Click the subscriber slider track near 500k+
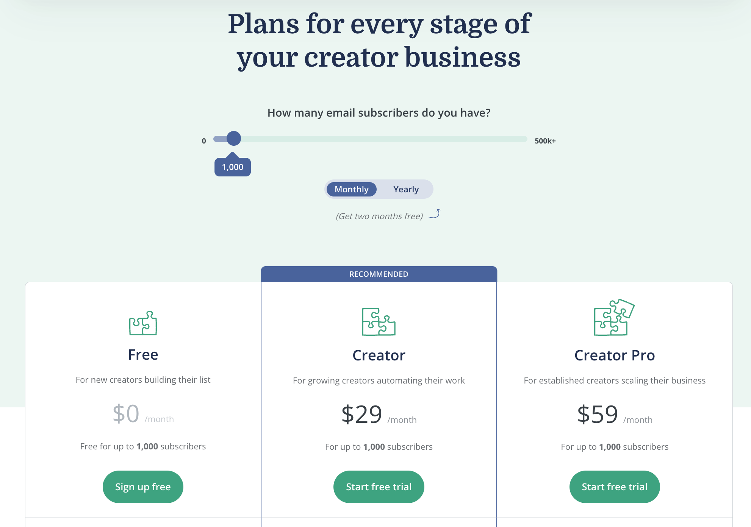The image size is (751, 527). tap(519, 139)
